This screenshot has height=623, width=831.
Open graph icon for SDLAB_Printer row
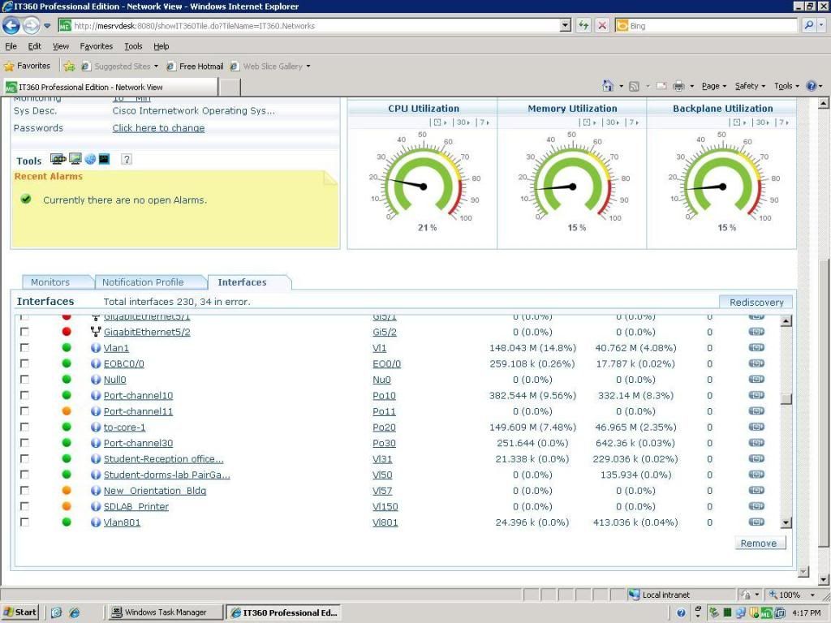coord(756,506)
